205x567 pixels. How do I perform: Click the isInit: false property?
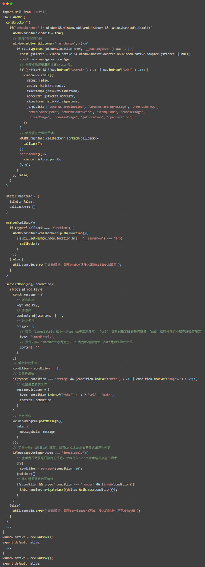click(x=21, y=202)
